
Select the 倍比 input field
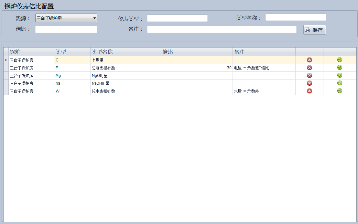tap(66, 29)
